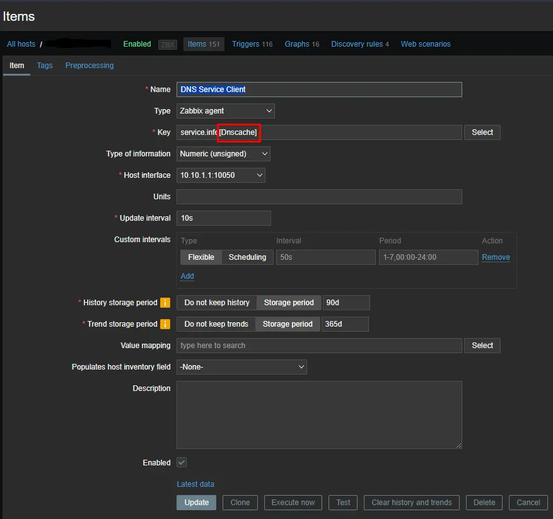
Task: Choose Do not keep trends option
Action: pyautogui.click(x=216, y=324)
